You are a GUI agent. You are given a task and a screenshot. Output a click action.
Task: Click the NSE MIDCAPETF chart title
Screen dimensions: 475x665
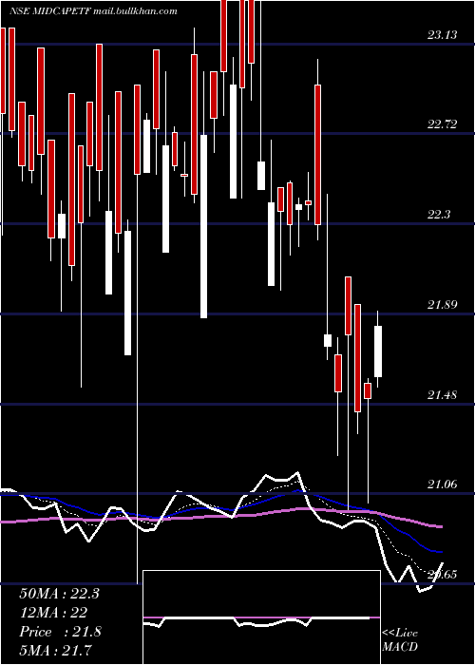tap(93, 11)
